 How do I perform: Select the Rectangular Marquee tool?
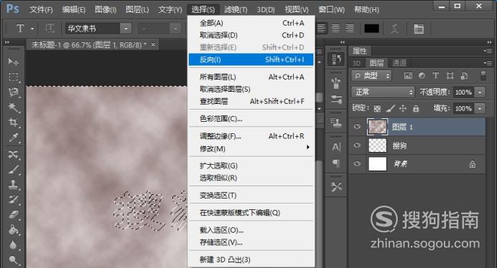coord(13,77)
